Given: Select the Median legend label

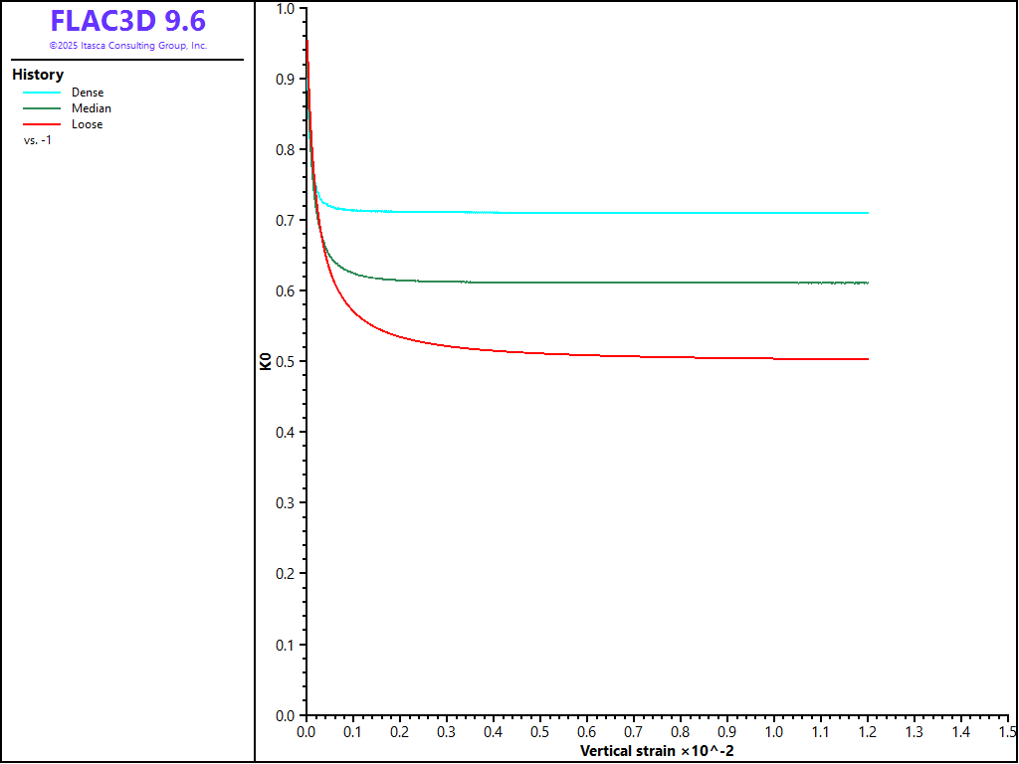Looking at the screenshot, I should 92,108.
